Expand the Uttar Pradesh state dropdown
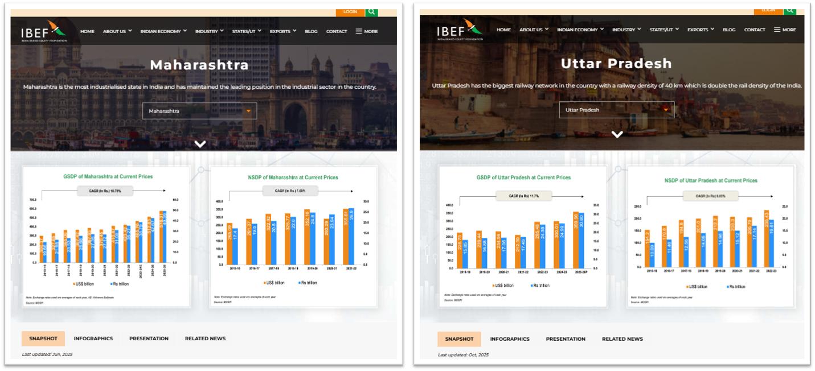 tap(616, 110)
